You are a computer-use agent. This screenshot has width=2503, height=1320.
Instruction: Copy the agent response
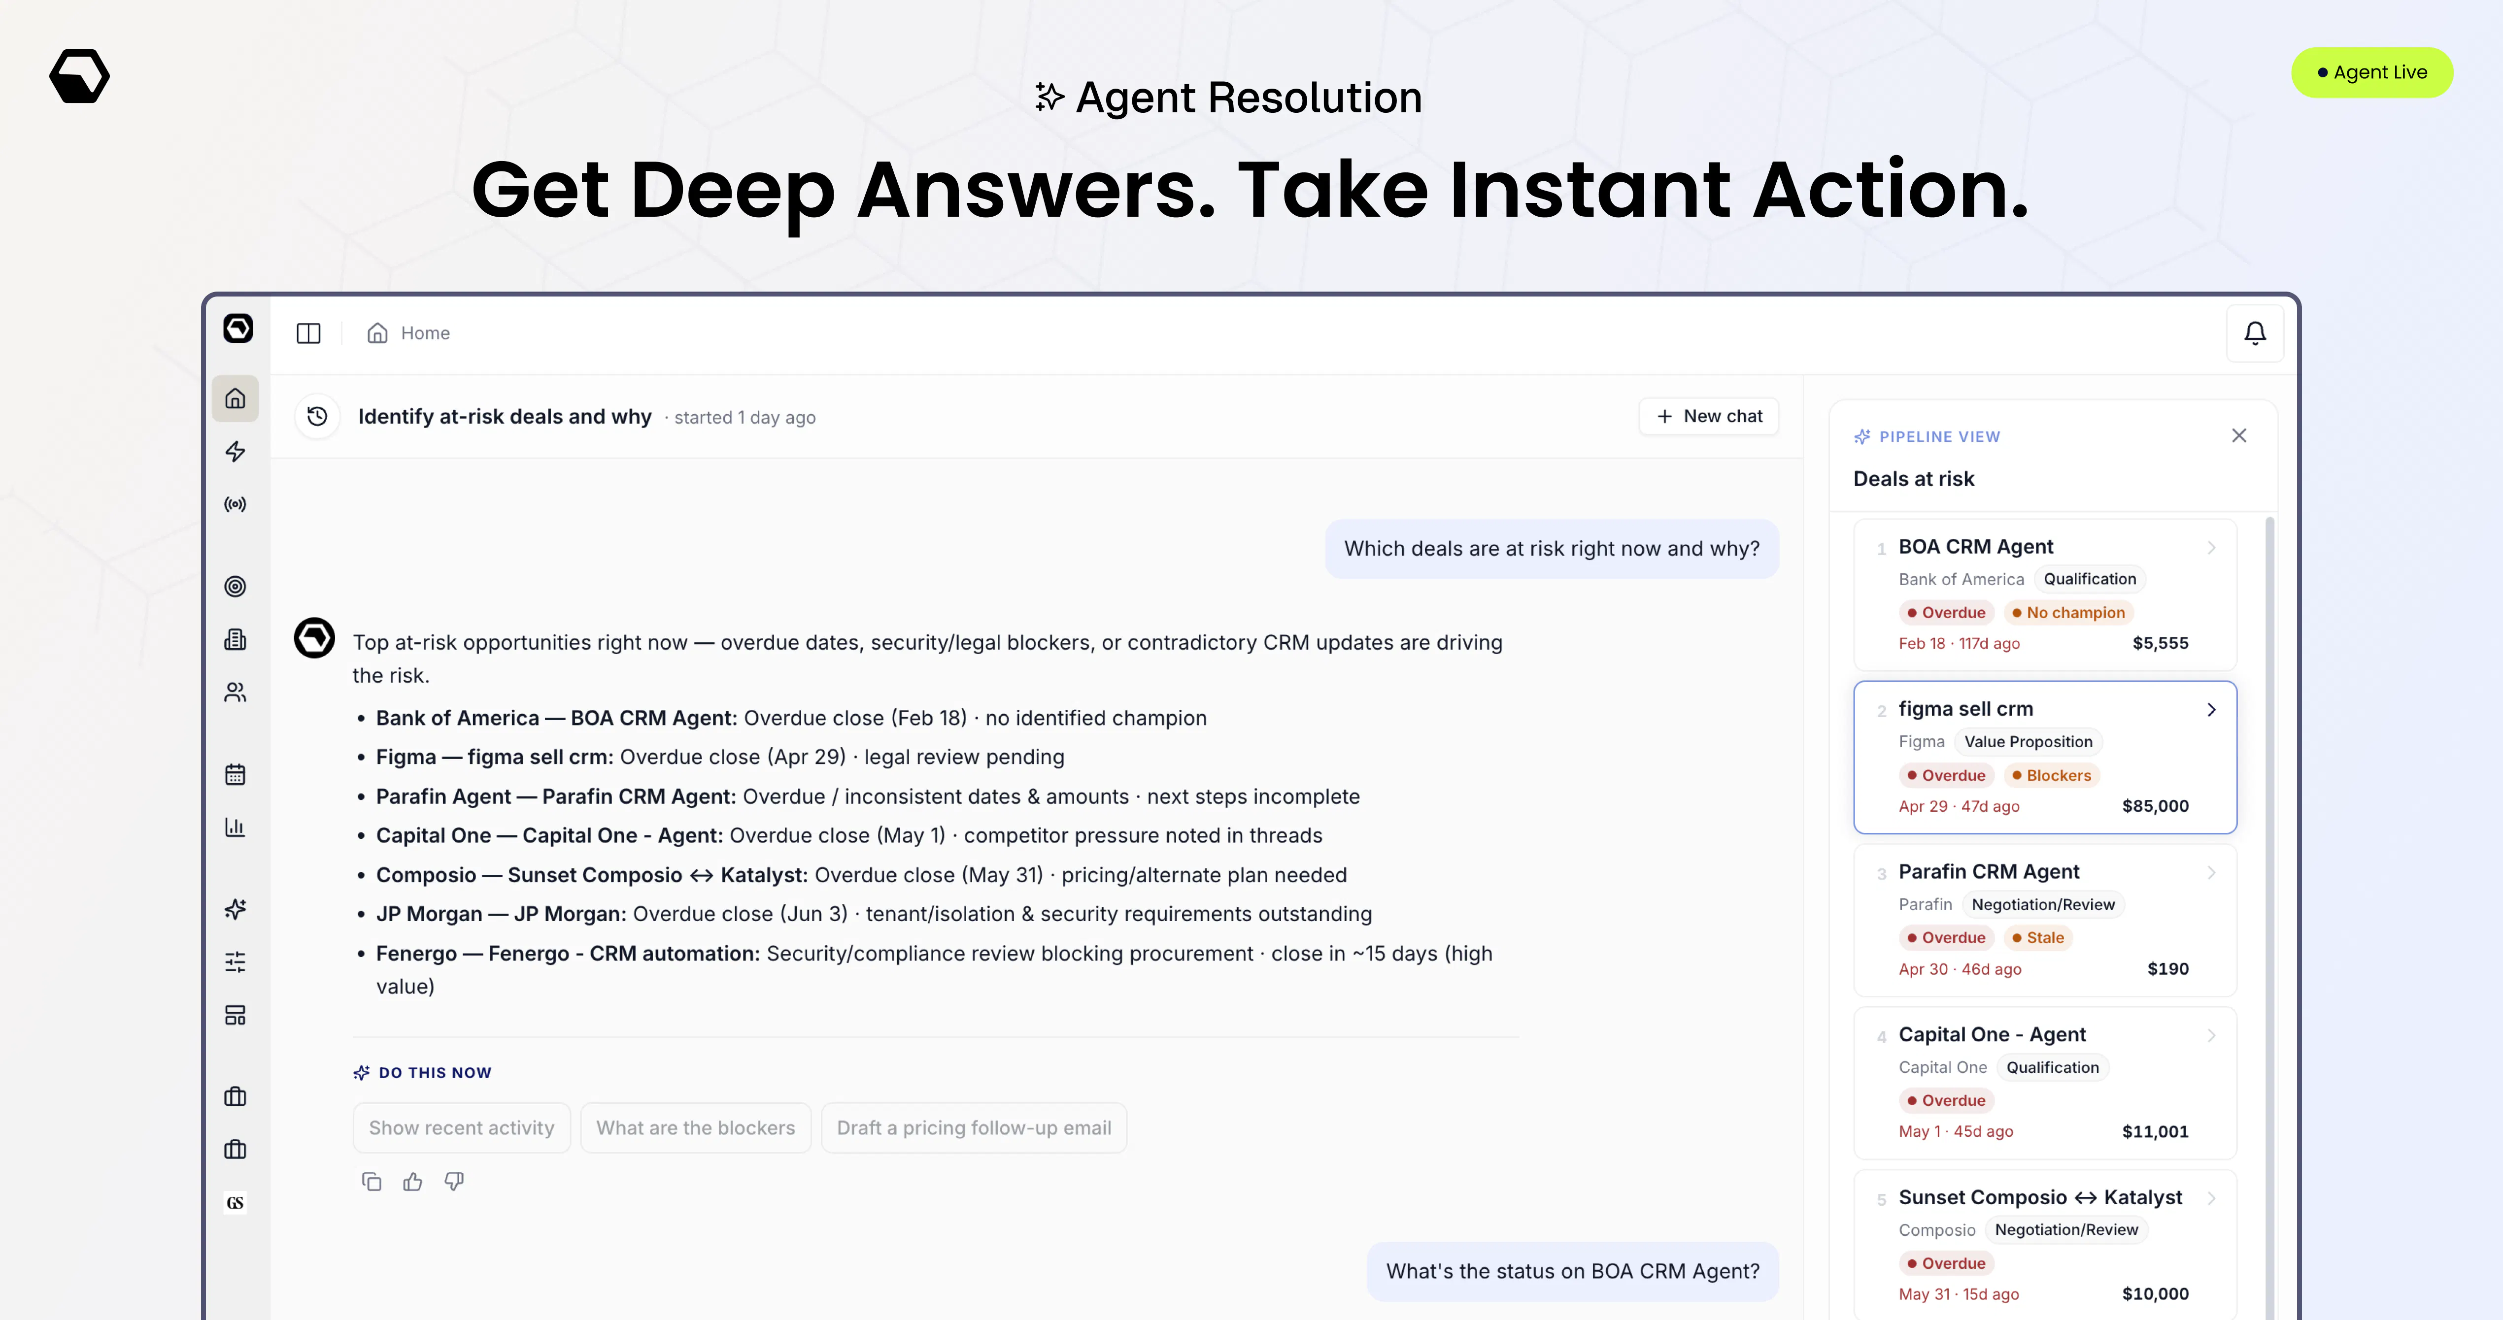click(371, 1182)
